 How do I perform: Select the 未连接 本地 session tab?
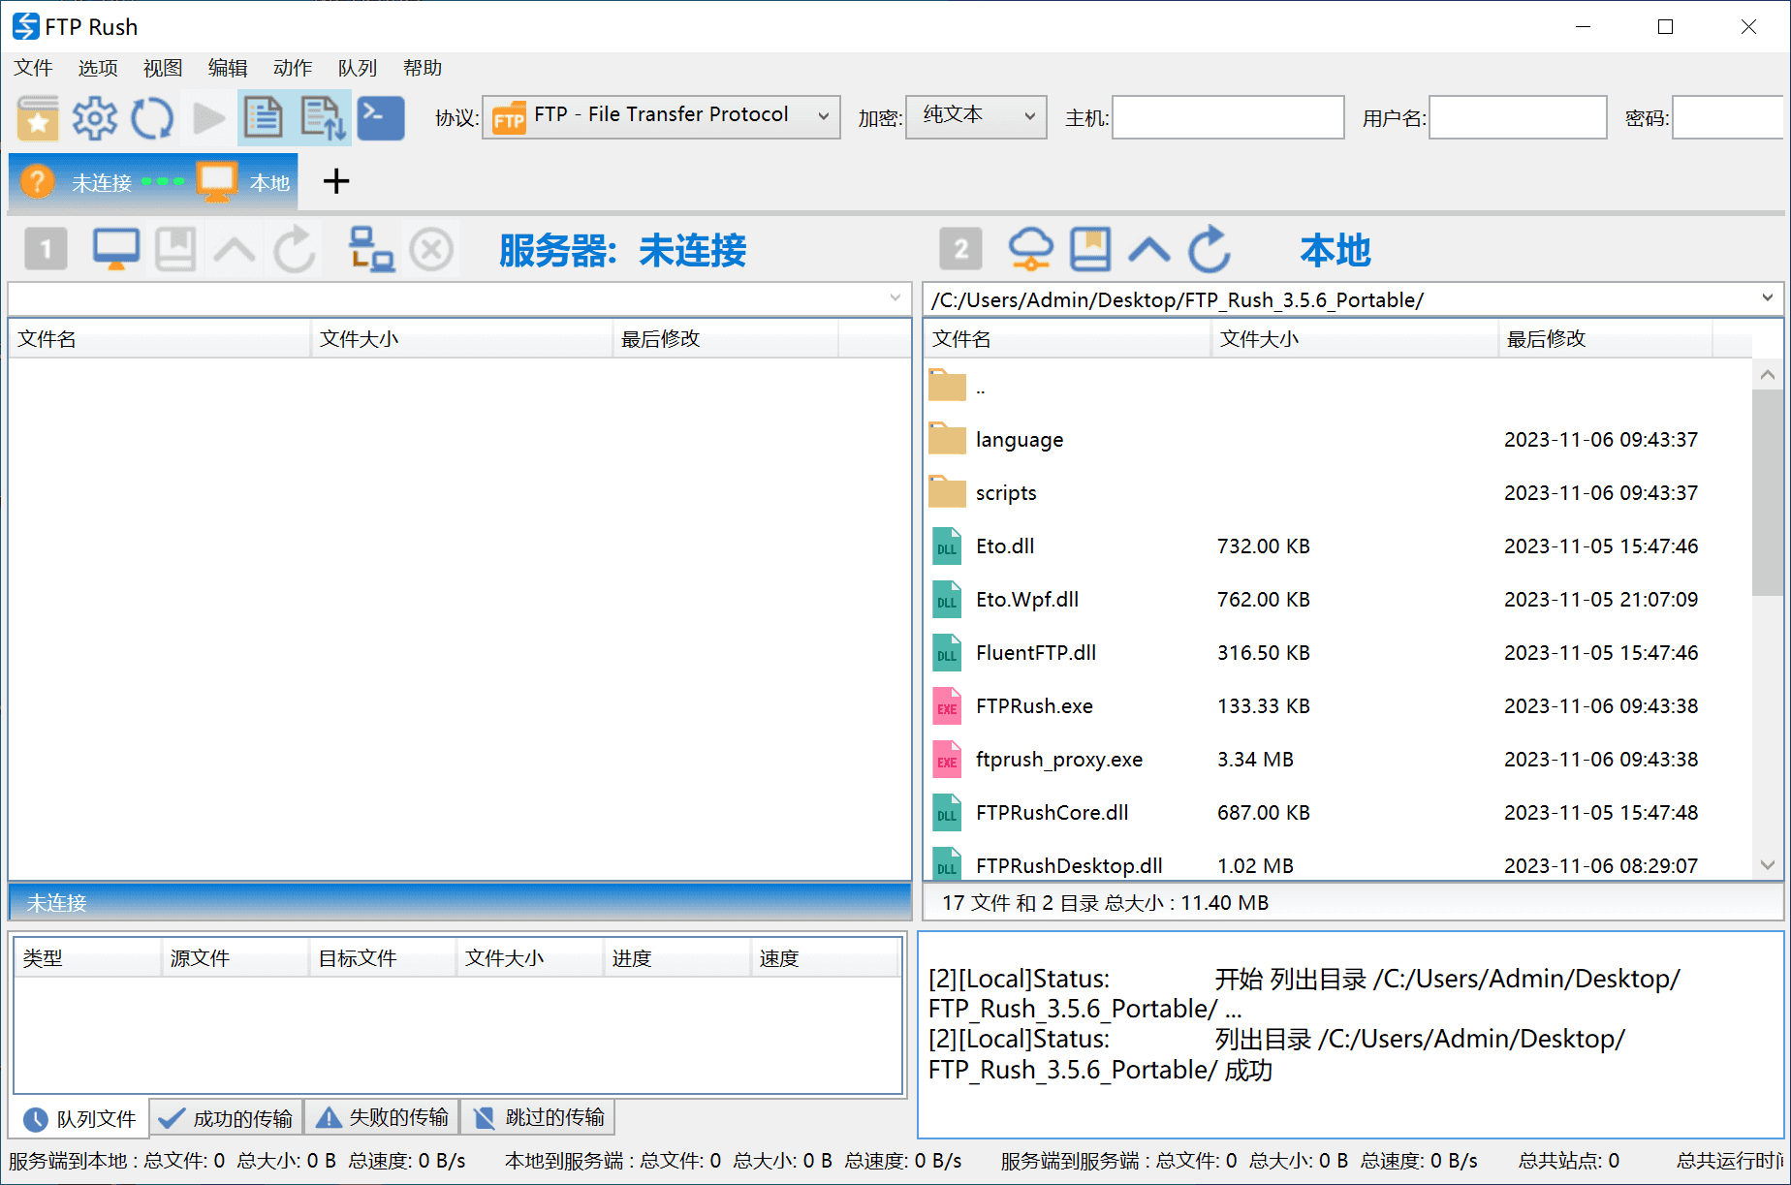153,182
